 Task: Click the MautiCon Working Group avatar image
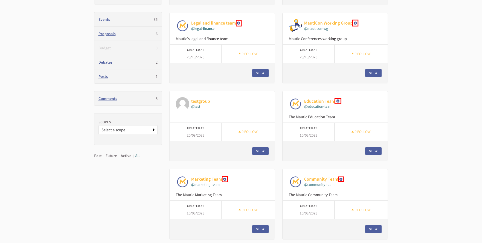click(295, 26)
